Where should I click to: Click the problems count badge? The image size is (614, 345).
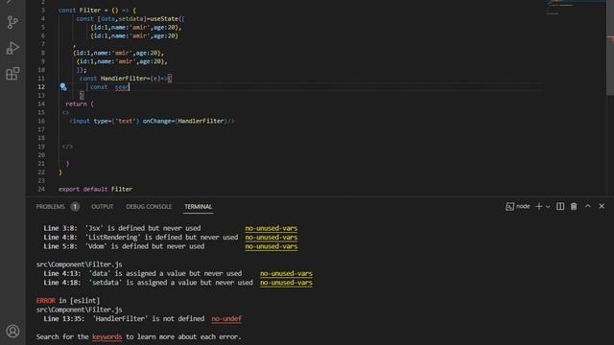(x=75, y=207)
